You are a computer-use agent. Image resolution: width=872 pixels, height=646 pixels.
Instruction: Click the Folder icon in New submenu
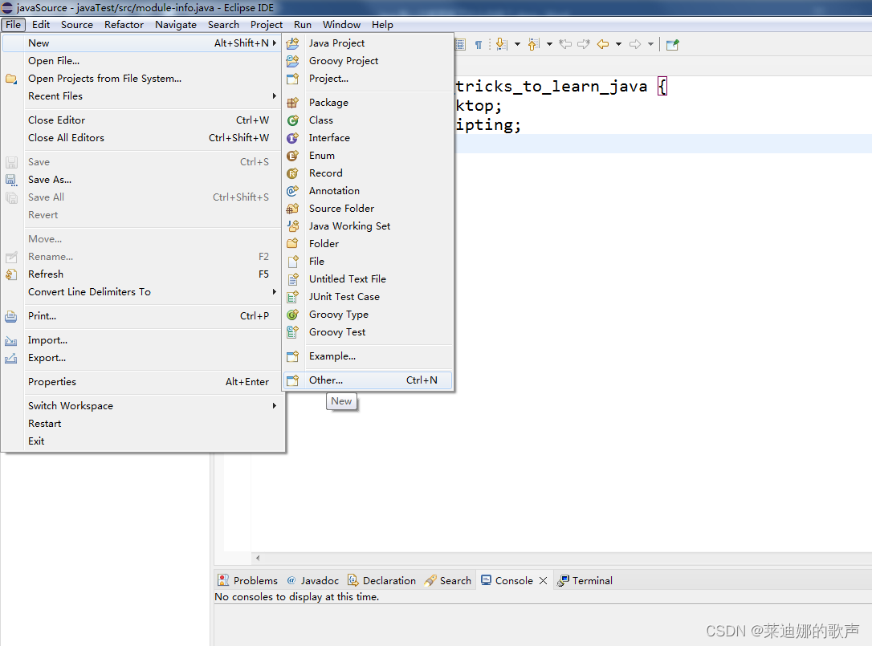[x=292, y=244]
